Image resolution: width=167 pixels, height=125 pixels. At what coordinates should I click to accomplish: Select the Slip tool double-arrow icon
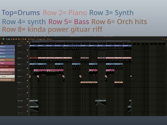click(16, 39)
